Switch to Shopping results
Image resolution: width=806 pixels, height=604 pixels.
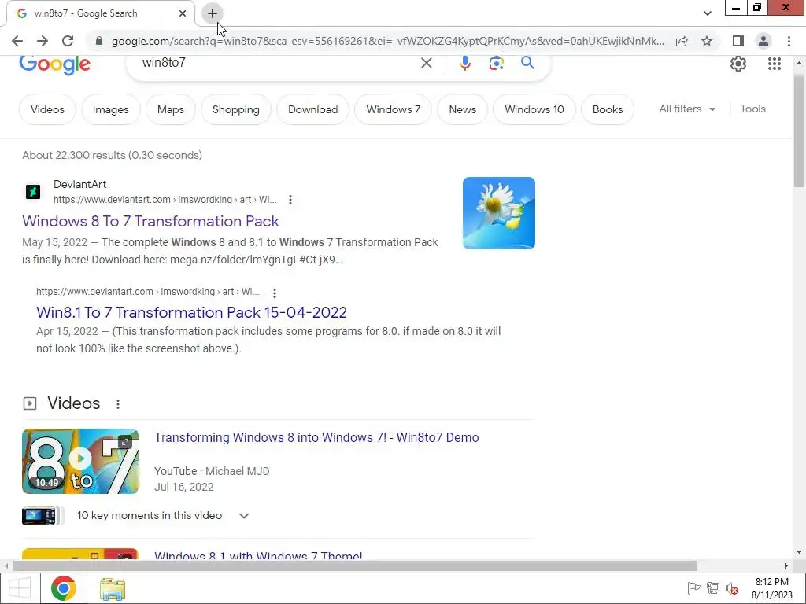[x=236, y=109]
